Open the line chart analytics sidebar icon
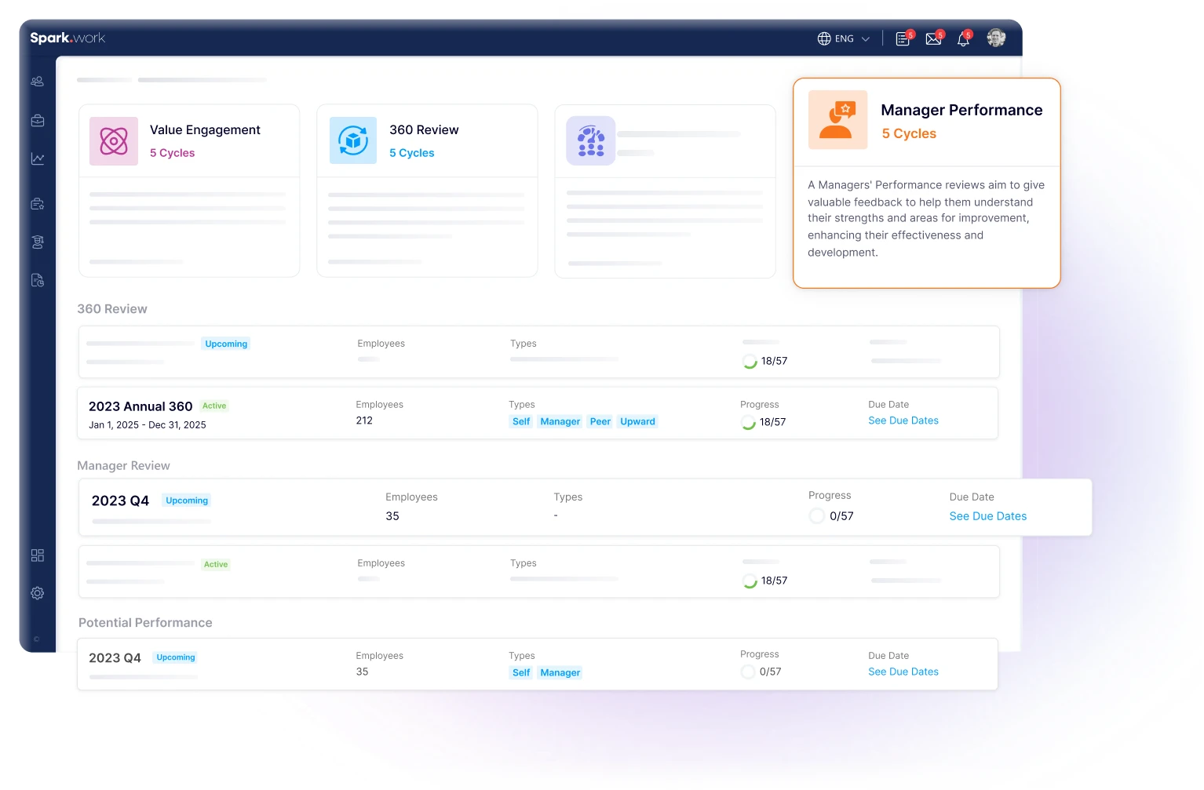This screenshot has height=790, width=1204. (37, 158)
